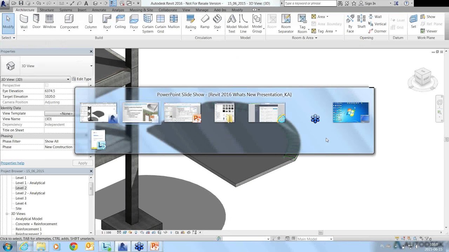Click the Sign In button
Screen dimensions: 449x252
(367, 3)
